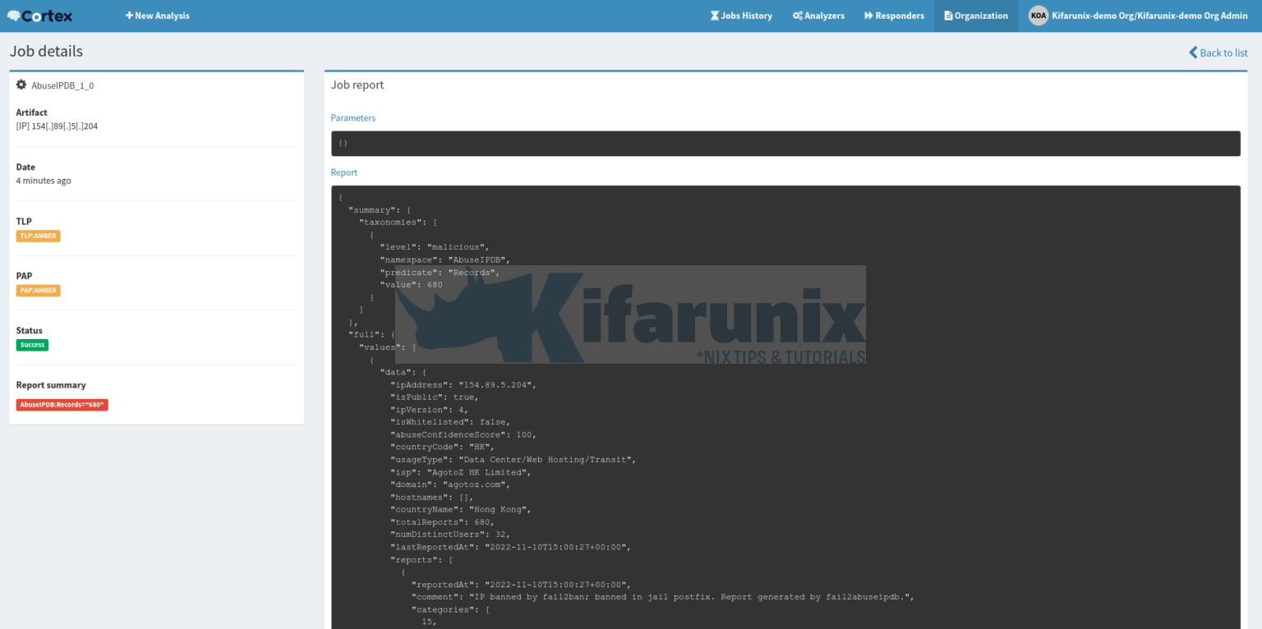
Task: Click the plus icon beside New Analysis
Action: pos(129,15)
